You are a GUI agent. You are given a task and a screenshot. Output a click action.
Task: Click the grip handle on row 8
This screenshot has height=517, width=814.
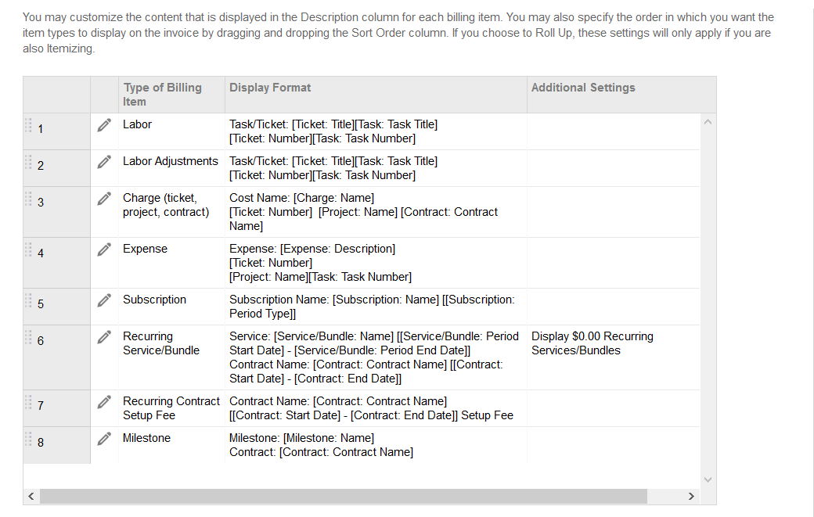pos(28,439)
